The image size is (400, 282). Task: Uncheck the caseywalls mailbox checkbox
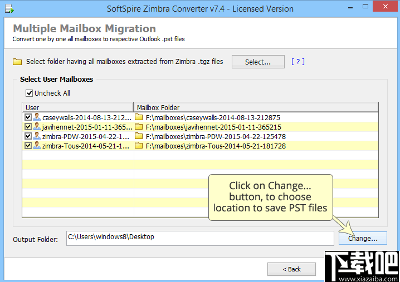28,117
